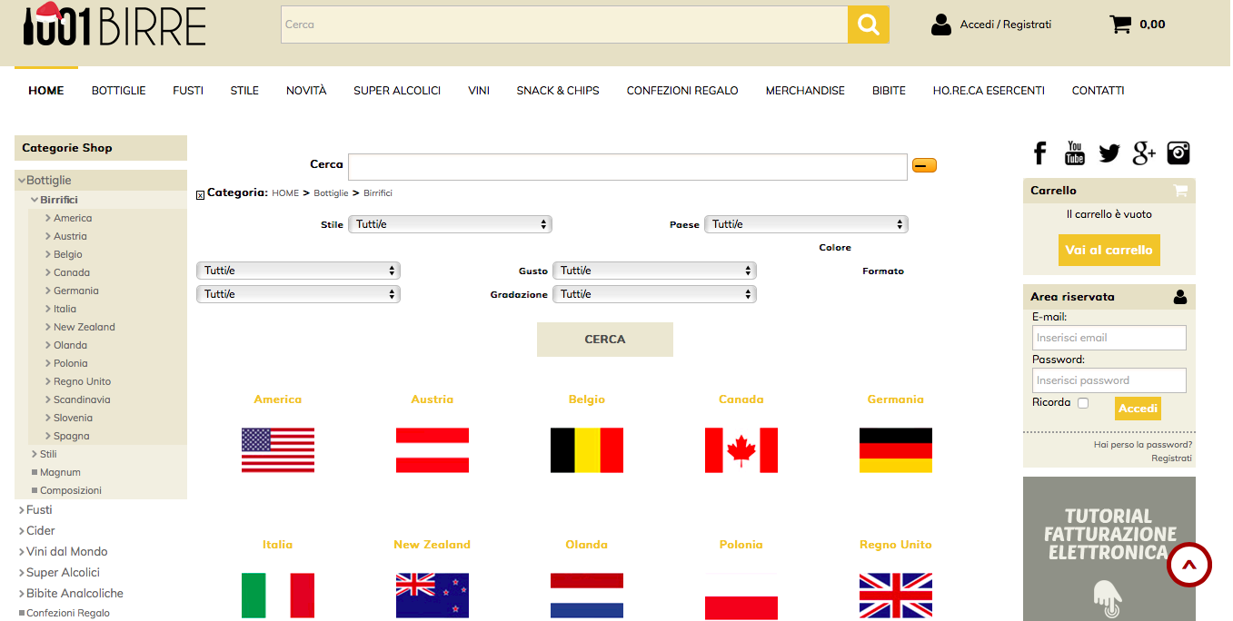This screenshot has height=621, width=1233.
Task: Select the Regno Unito flag image
Action: [896, 596]
